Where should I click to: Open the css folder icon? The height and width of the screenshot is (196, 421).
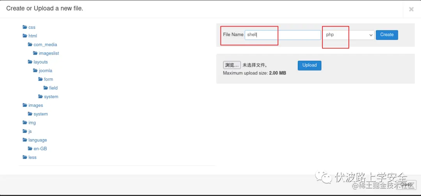25,27
